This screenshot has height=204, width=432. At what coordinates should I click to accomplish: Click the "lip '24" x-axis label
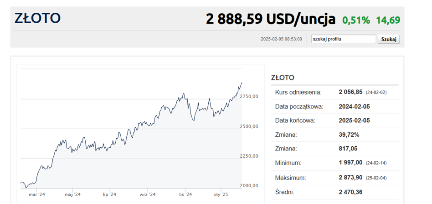click(109, 194)
